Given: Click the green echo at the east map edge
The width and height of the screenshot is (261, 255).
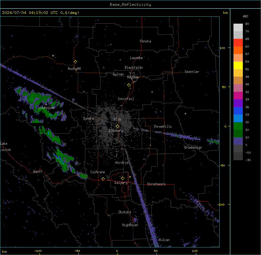Looking at the screenshot, I should tap(213, 141).
